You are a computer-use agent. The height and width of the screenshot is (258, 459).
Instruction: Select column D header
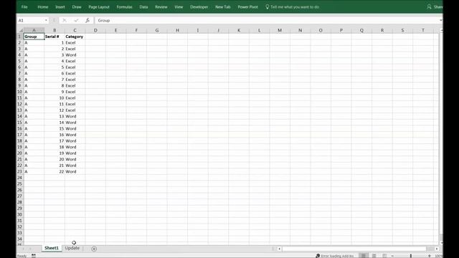tap(95, 30)
